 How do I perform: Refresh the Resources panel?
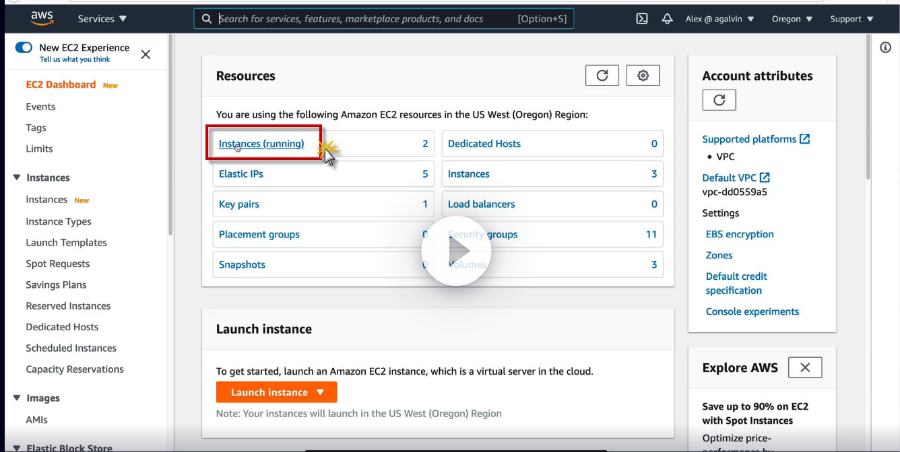[x=602, y=75]
